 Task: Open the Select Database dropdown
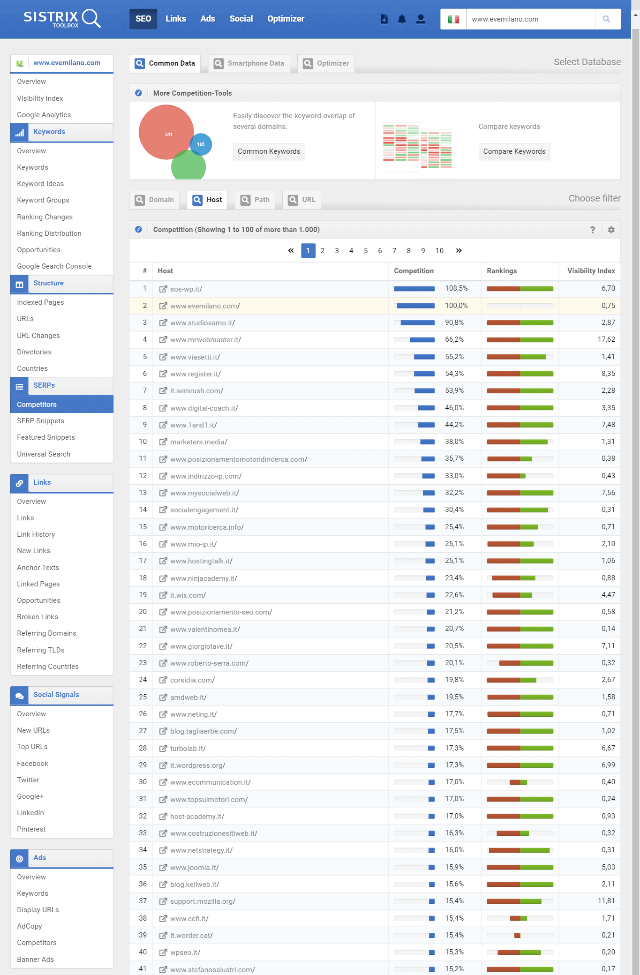587,62
